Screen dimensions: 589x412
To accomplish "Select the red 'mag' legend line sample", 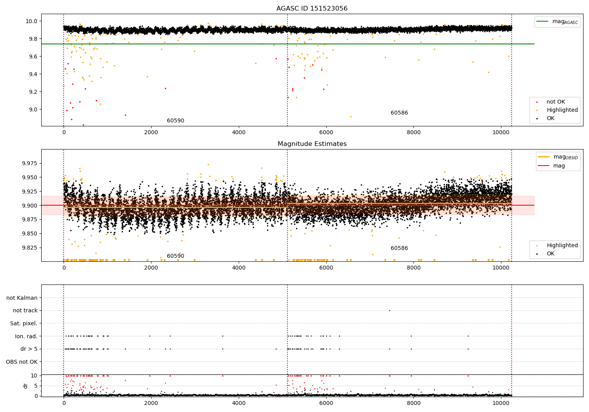I will [x=544, y=166].
